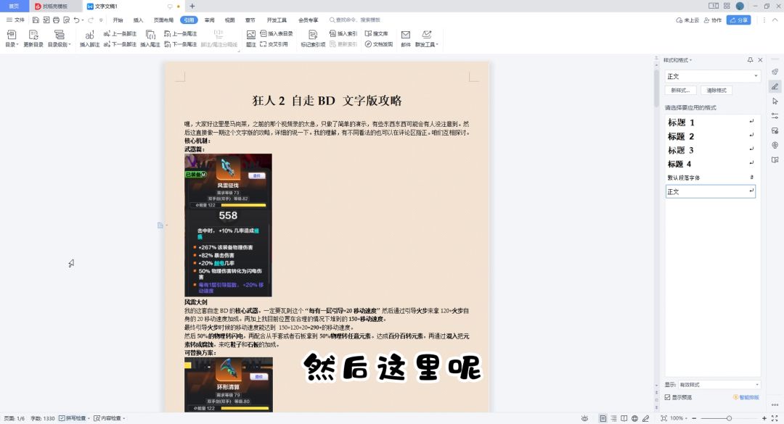Switch to 页面布局 tab
The height and width of the screenshot is (424, 784).
163,20
